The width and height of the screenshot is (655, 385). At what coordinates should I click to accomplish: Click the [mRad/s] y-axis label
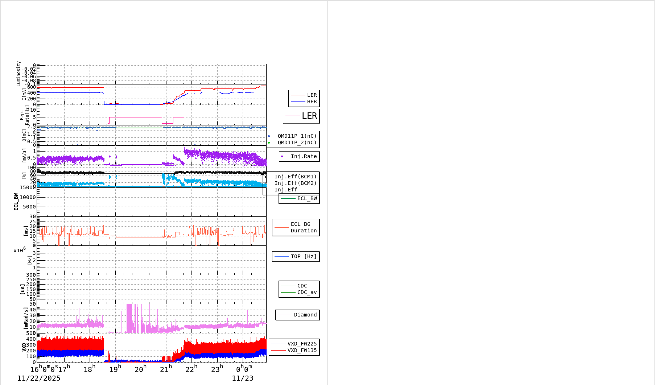pyautogui.click(x=26, y=318)
